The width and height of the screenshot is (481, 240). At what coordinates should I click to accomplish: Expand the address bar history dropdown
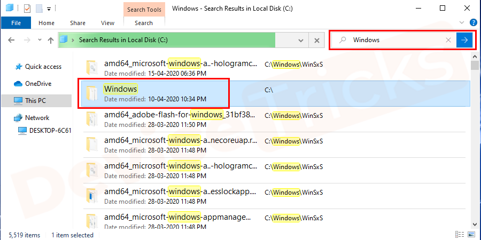pos(301,40)
